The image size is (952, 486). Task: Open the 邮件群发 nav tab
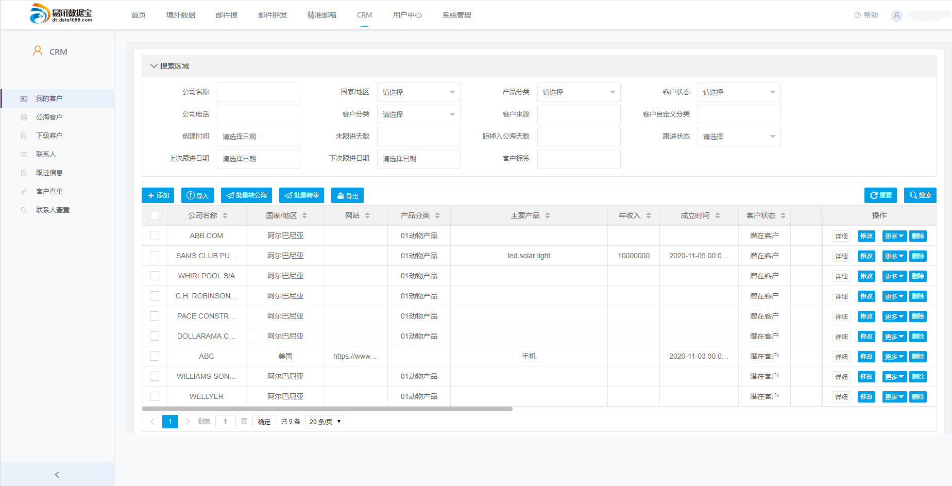point(273,15)
